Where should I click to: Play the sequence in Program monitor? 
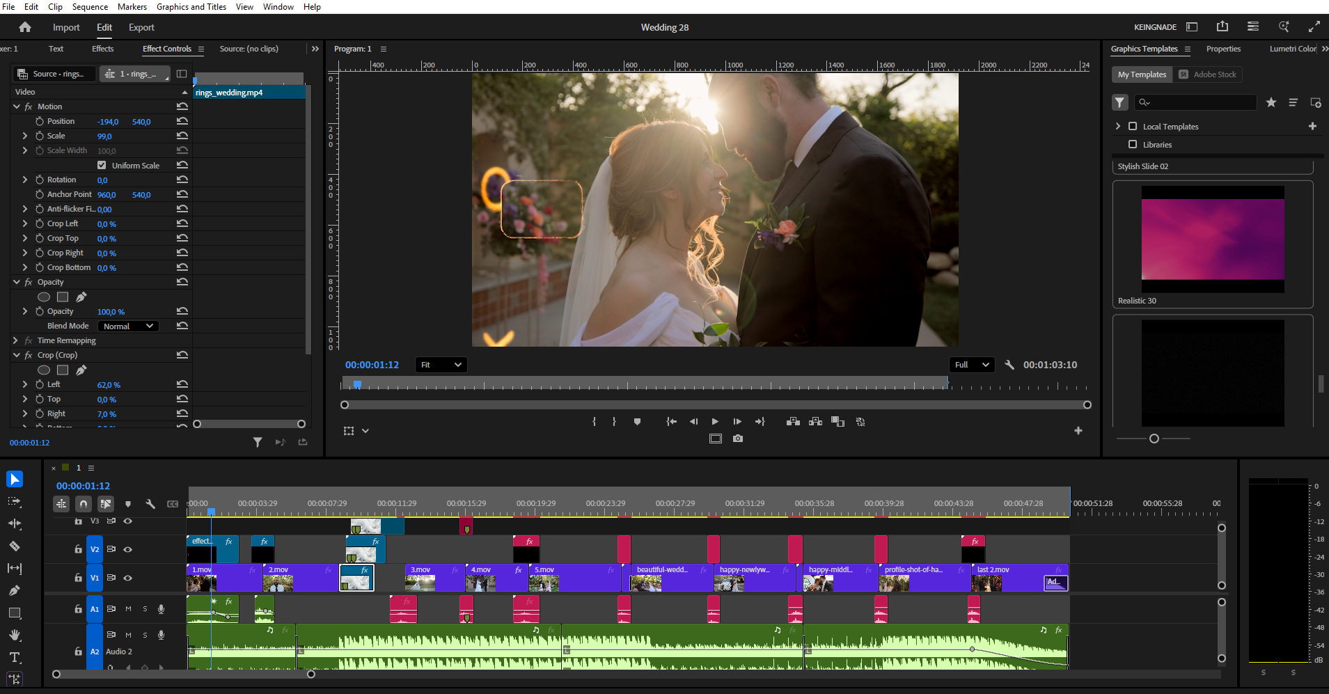coord(715,421)
